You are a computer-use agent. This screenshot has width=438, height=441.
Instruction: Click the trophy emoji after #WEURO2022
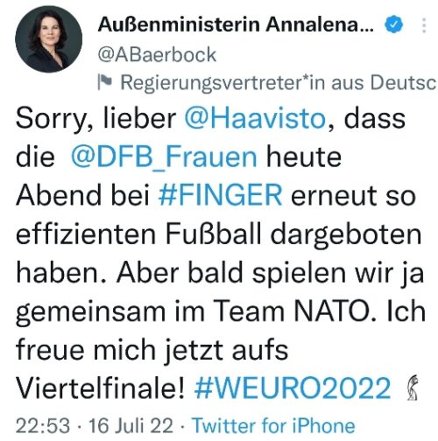tap(413, 388)
